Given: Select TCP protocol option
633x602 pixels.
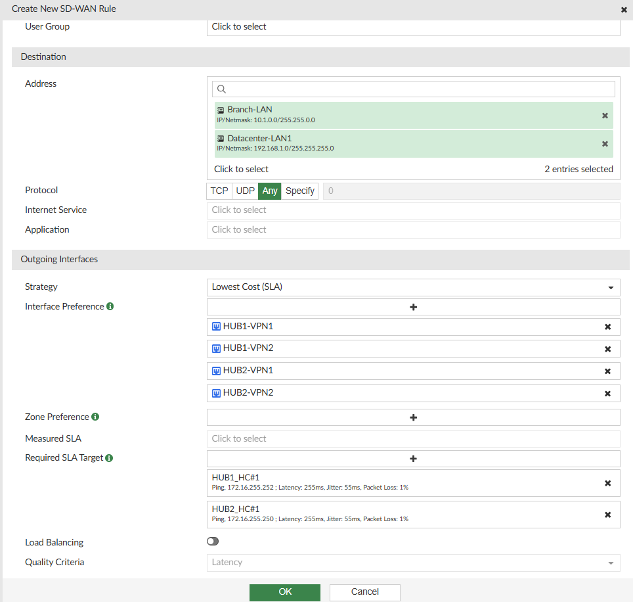Looking at the screenshot, I should click(219, 191).
